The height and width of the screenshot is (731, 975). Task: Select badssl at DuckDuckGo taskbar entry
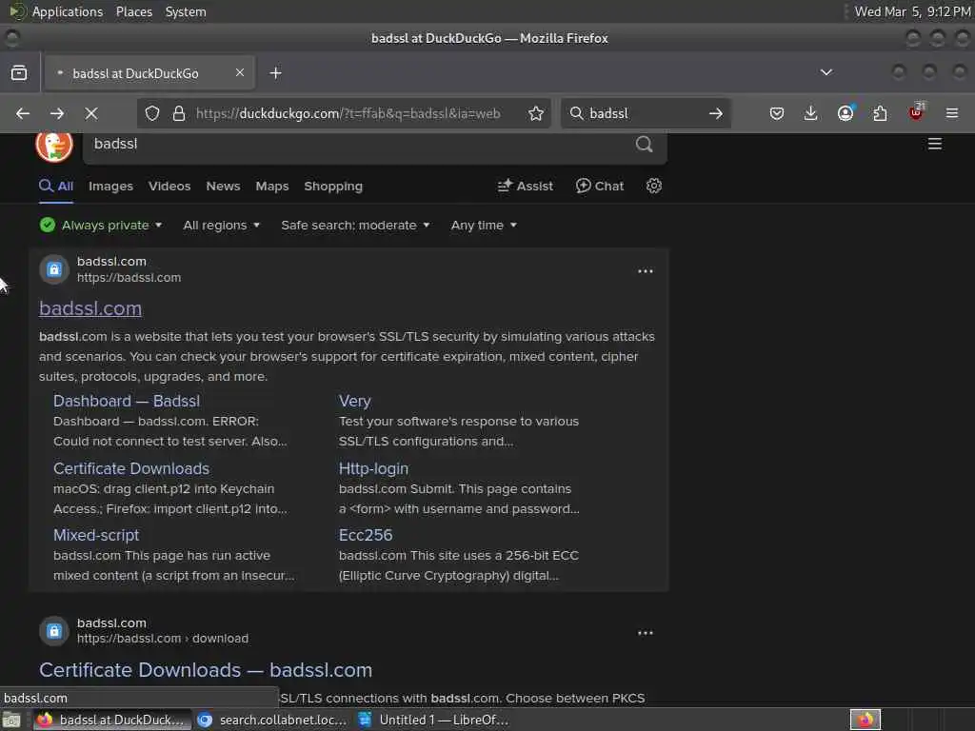[112, 720]
